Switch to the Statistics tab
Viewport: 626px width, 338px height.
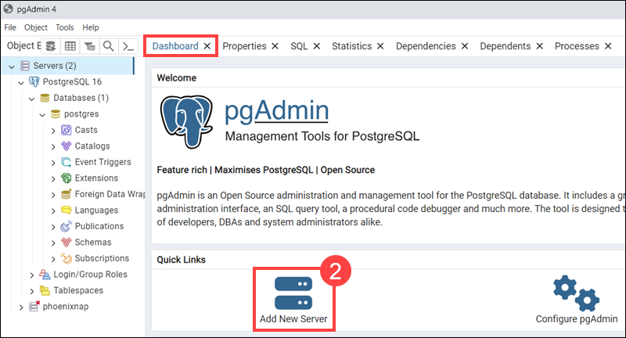pos(351,46)
